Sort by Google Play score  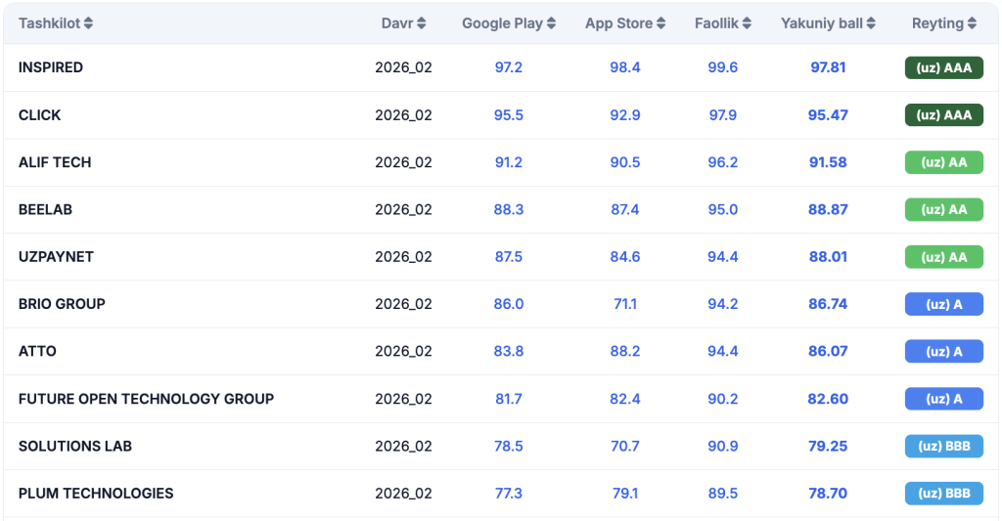551,23
